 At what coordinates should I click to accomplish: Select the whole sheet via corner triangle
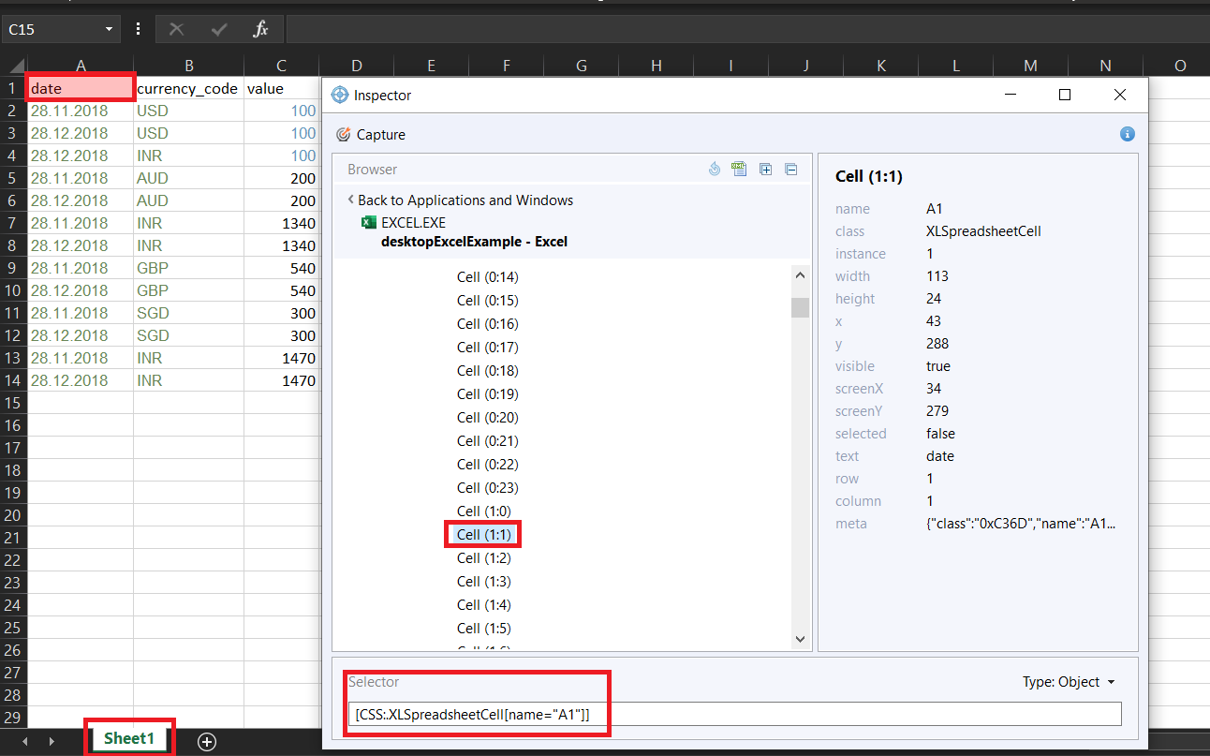(x=14, y=66)
